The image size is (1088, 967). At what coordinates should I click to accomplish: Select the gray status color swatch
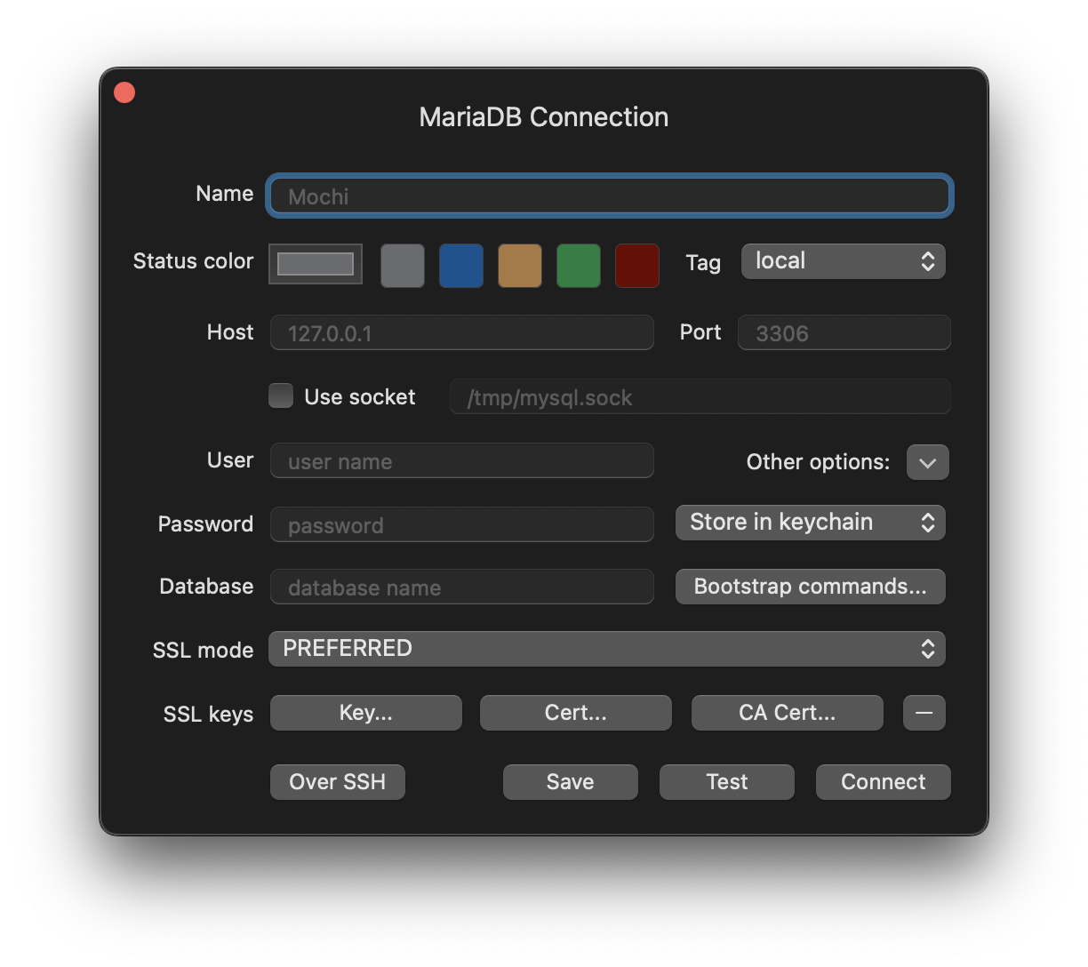pos(403,266)
